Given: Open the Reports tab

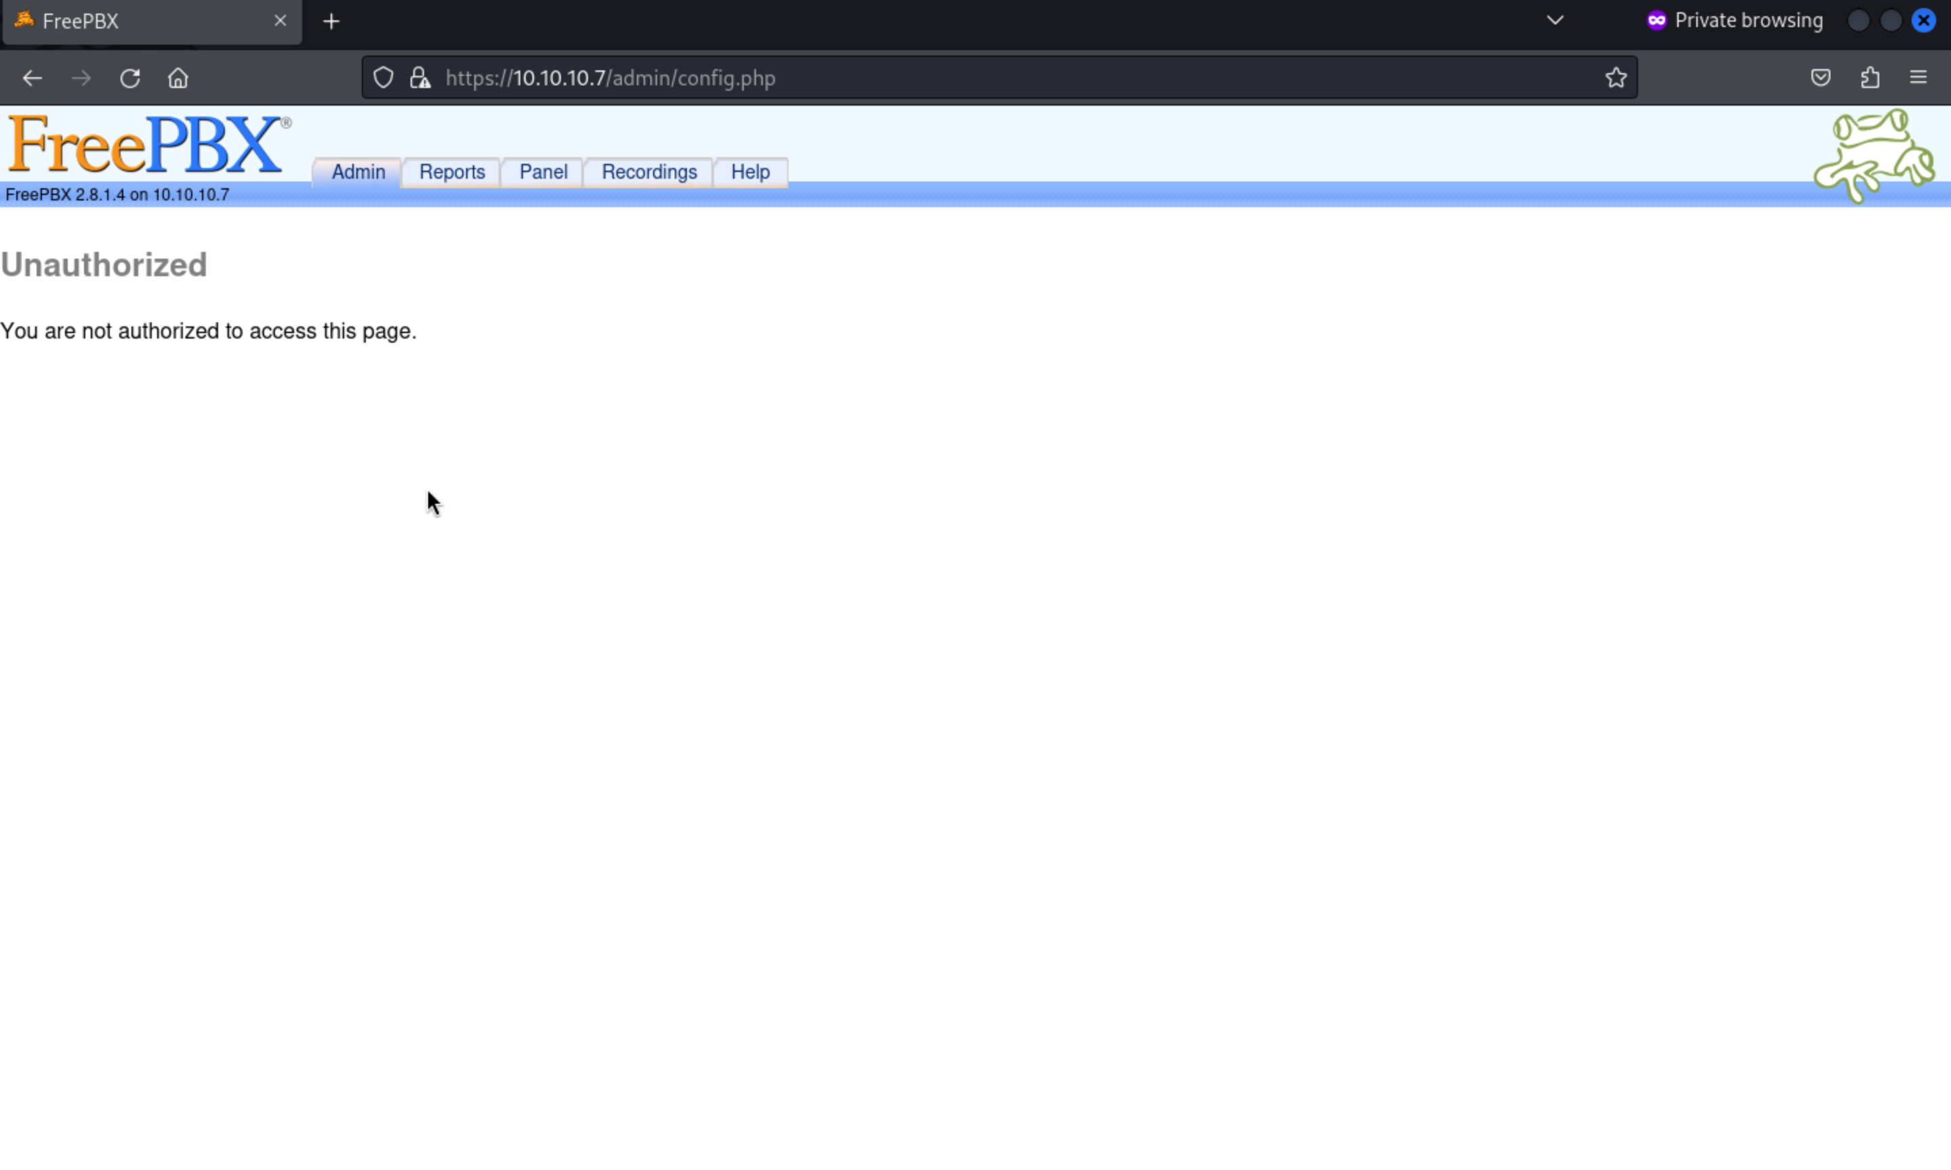Looking at the screenshot, I should [x=452, y=172].
